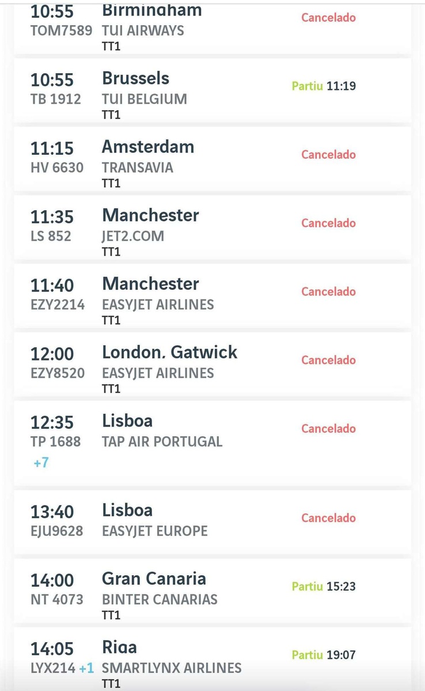Click Cancelado status of TAP Lisboa flight
Image resolution: width=425 pixels, height=691 pixels.
pyautogui.click(x=328, y=428)
